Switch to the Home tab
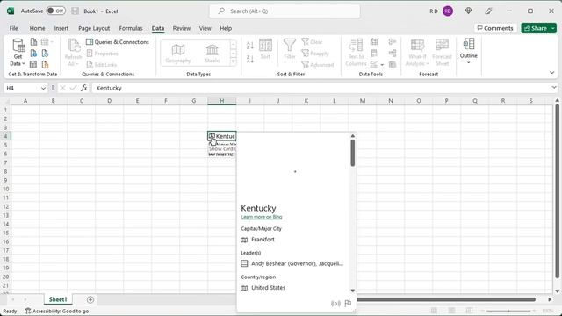The image size is (562, 316). click(x=37, y=28)
